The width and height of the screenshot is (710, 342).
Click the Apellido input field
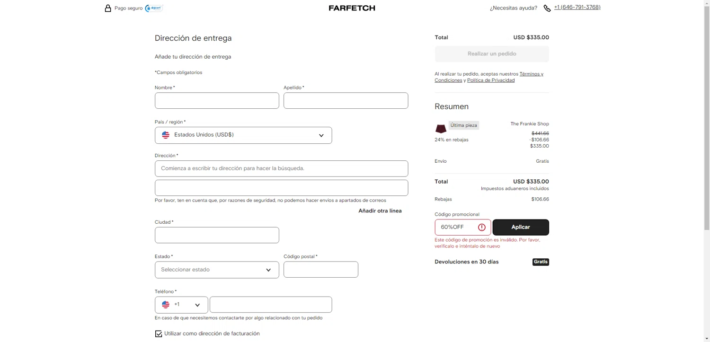coord(346,101)
